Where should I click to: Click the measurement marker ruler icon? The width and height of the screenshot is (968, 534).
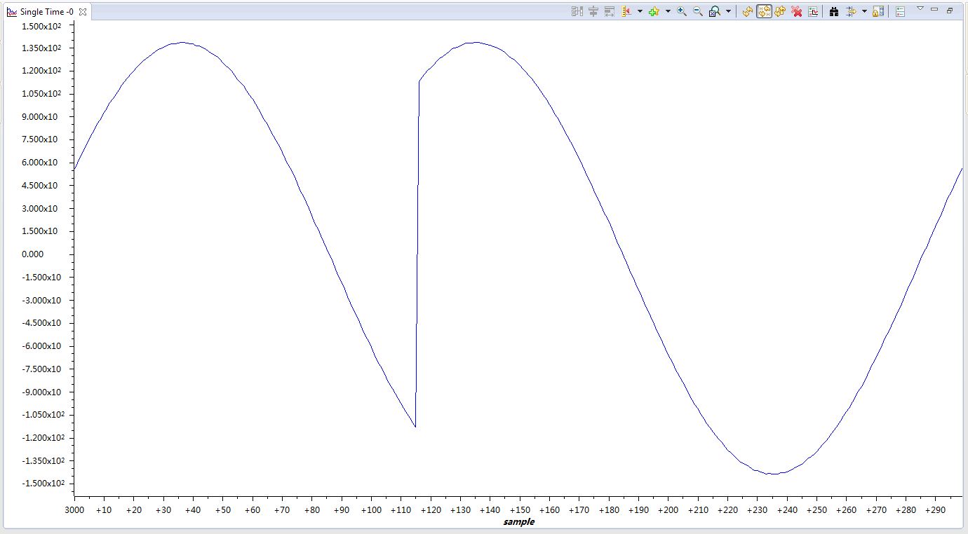coord(626,11)
